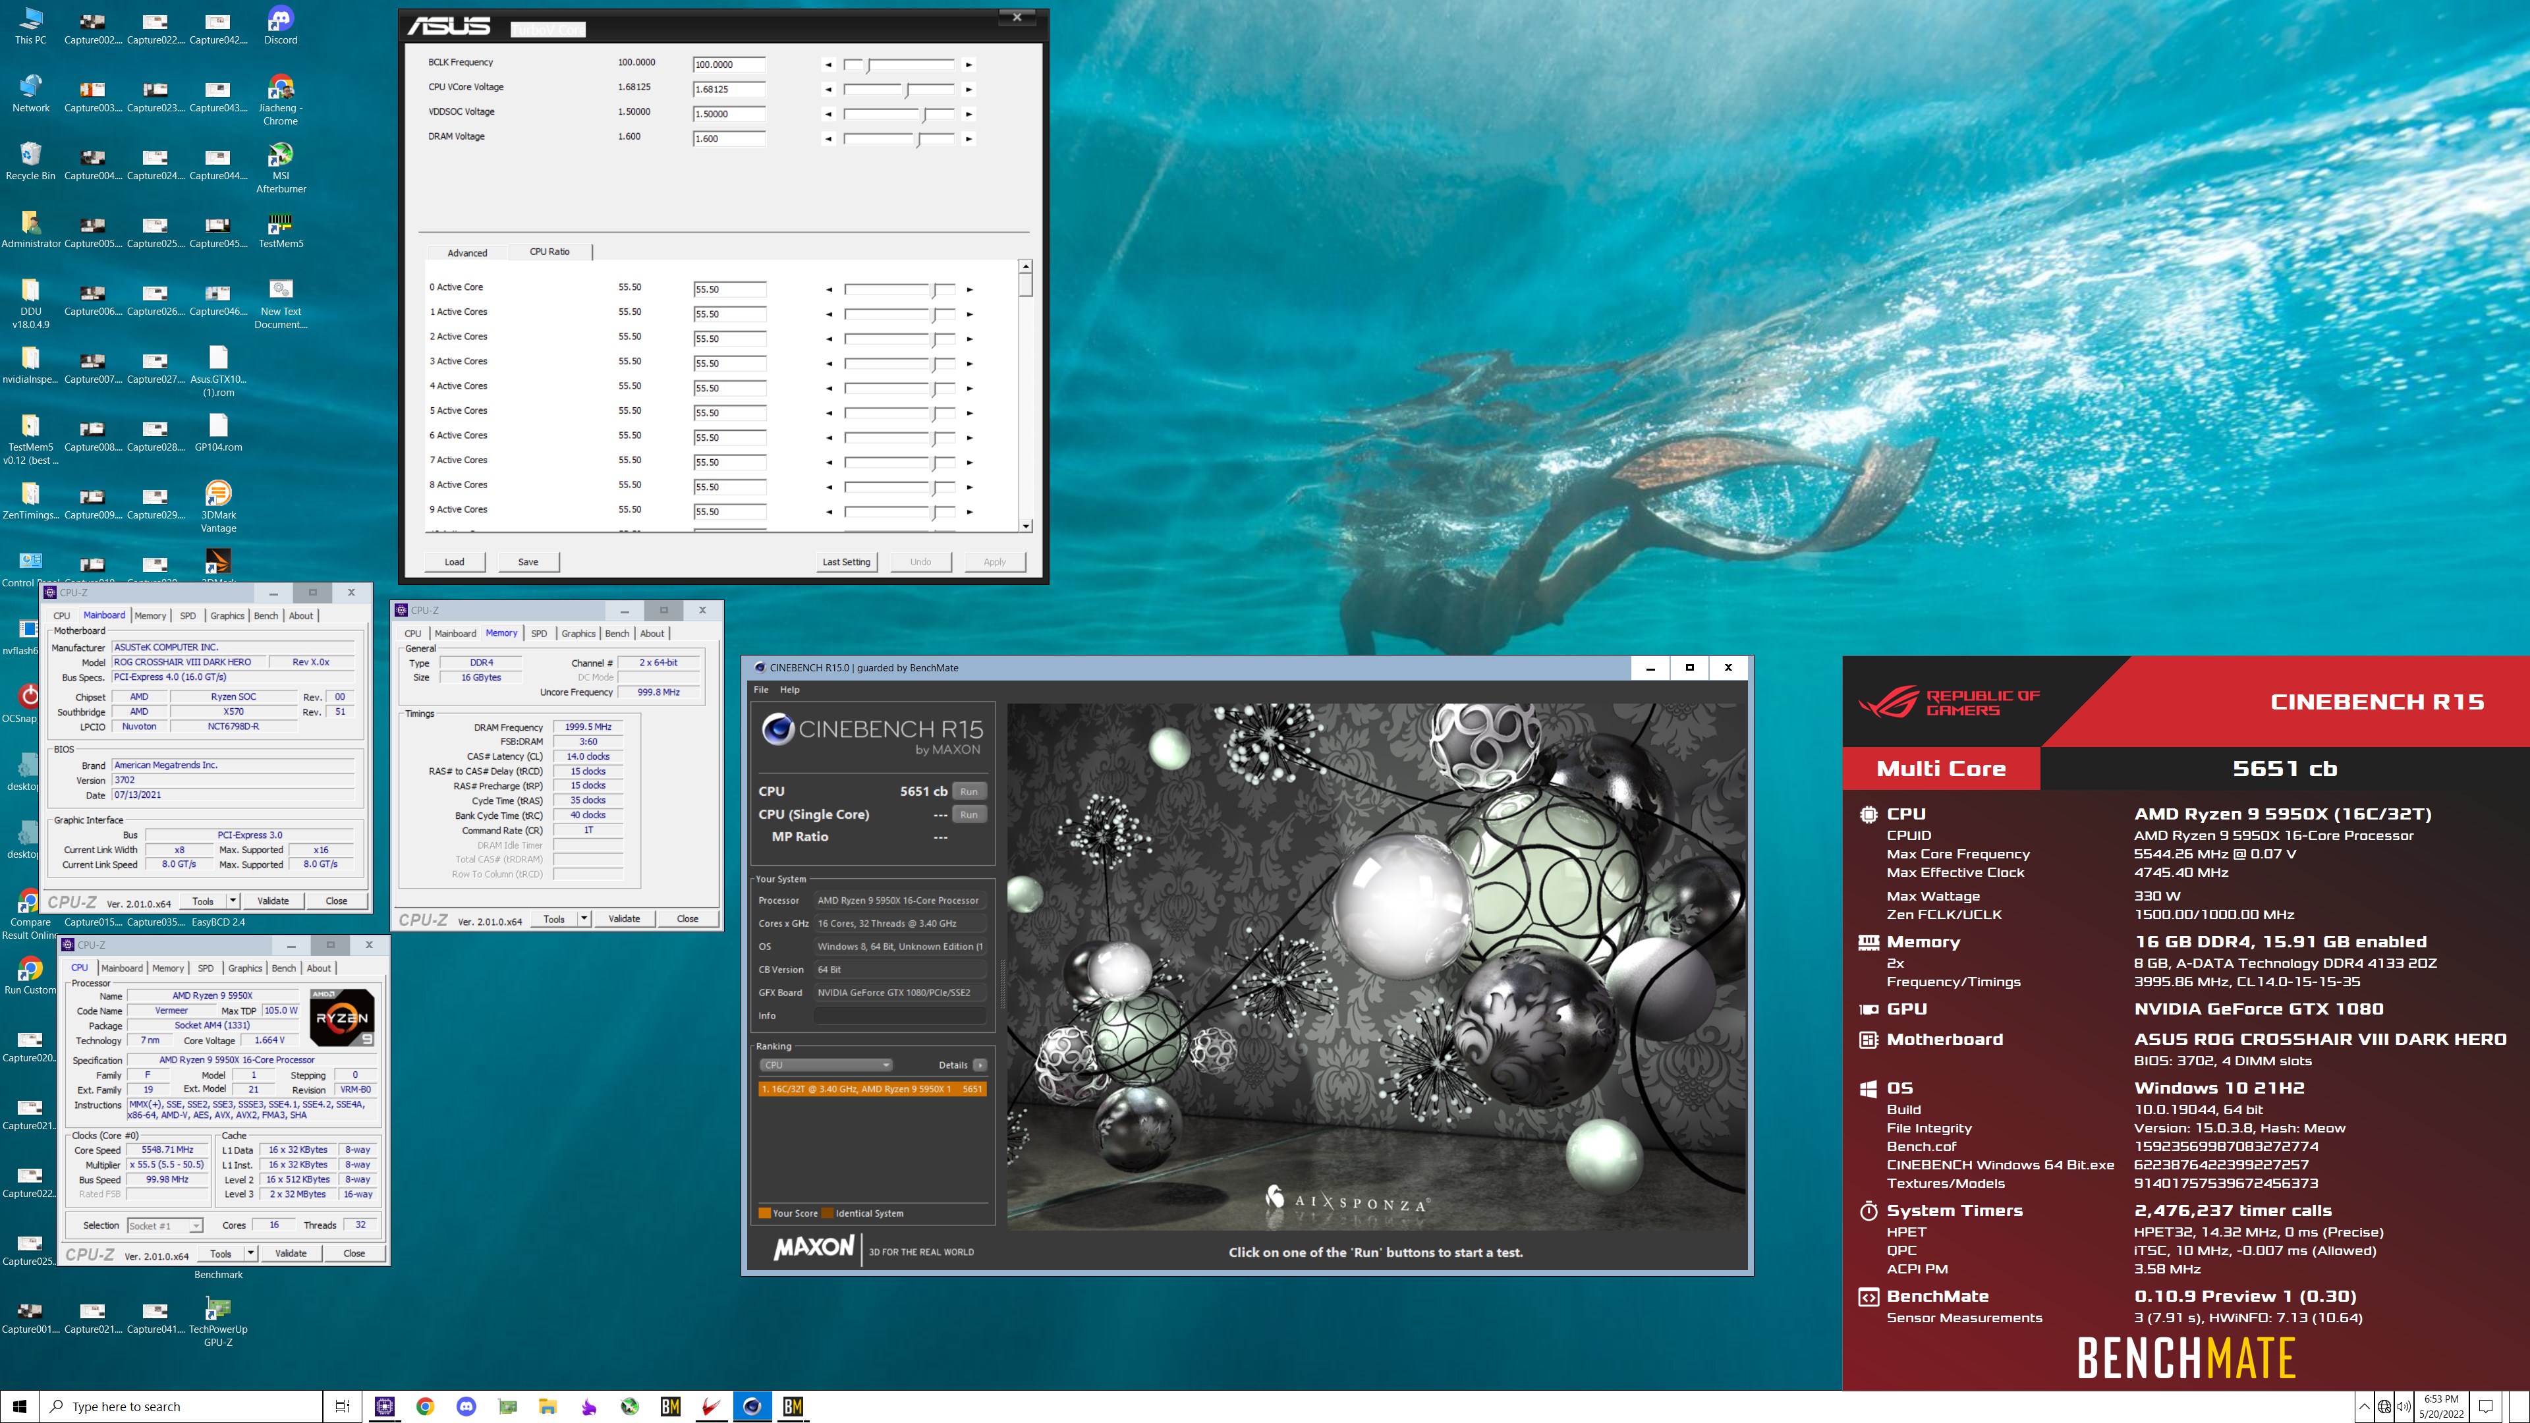Open the Cinebench Help menu
This screenshot has width=2530, height=1423.
(790, 689)
